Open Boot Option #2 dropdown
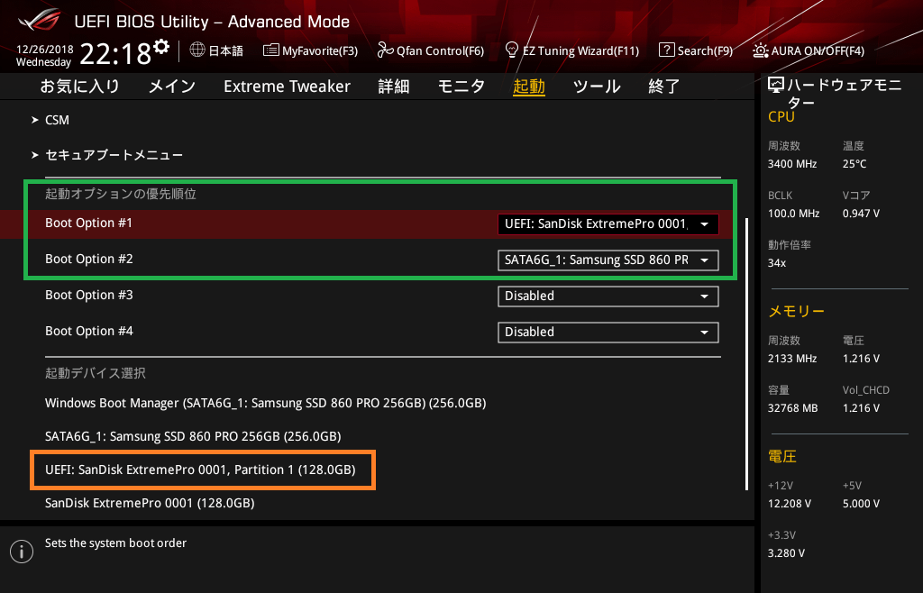923x593 pixels. pyautogui.click(x=608, y=260)
